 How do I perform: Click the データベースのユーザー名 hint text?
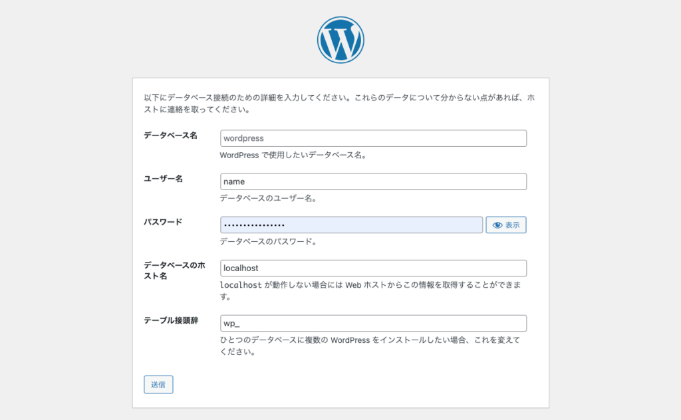pos(269,198)
